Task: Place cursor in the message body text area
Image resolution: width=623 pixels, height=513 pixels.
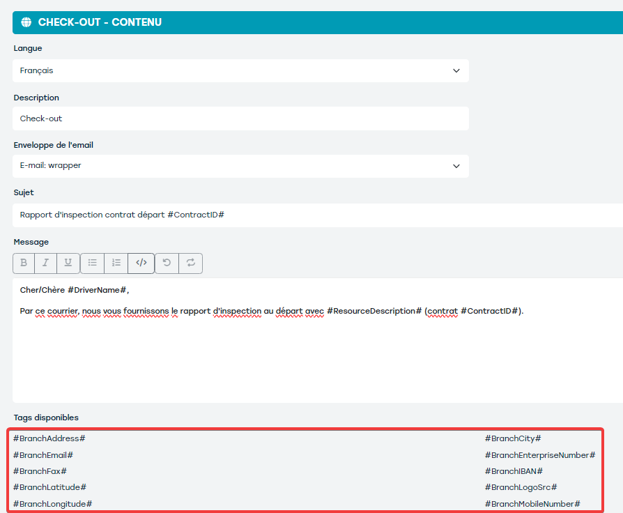Action: (279, 335)
